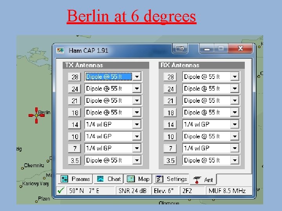Click the RX 24 band button
The height and width of the screenshot is (211, 282).
170,89
